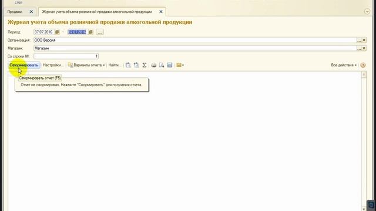Open calendar for period start date
This screenshot has height=211, width=376.
coord(57,32)
